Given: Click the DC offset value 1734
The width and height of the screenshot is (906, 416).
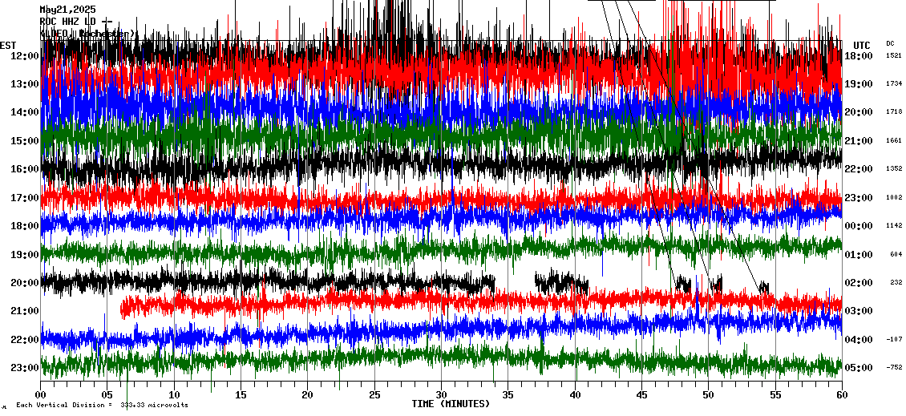Looking at the screenshot, I should [894, 84].
